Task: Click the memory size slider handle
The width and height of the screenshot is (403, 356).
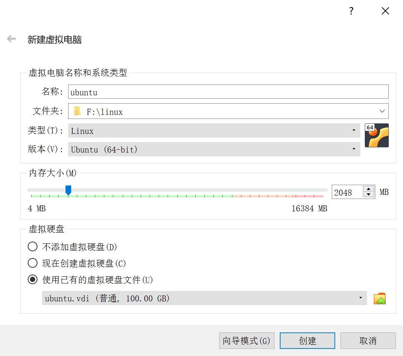Action: pyautogui.click(x=68, y=190)
